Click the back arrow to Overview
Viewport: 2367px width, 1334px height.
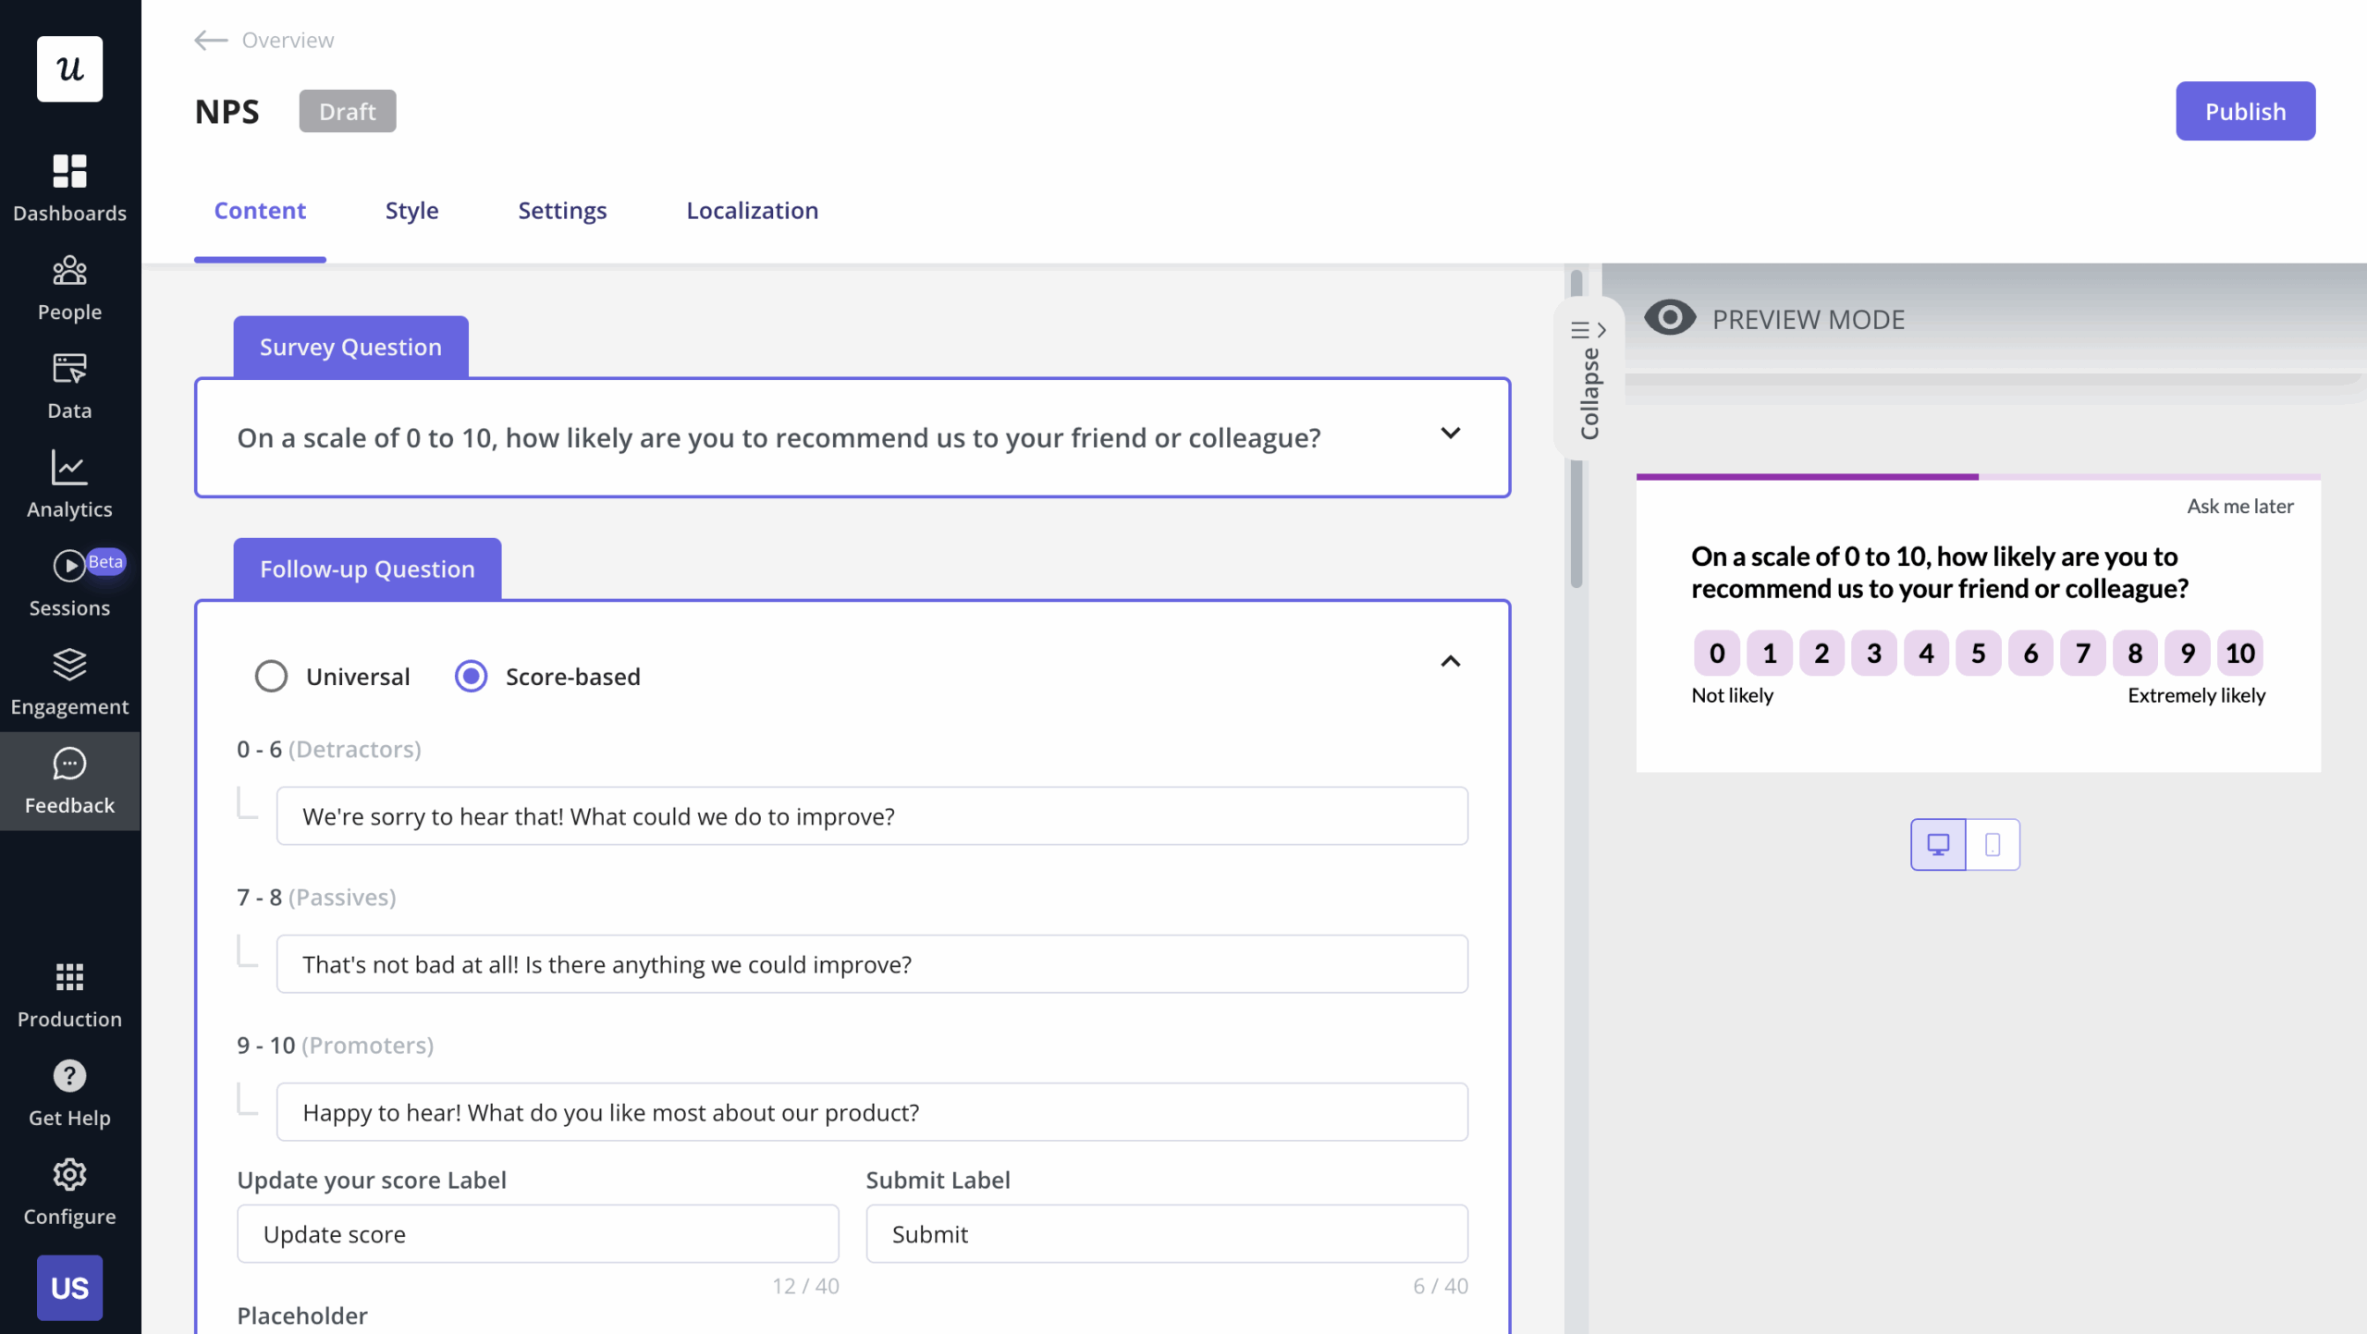(x=211, y=40)
